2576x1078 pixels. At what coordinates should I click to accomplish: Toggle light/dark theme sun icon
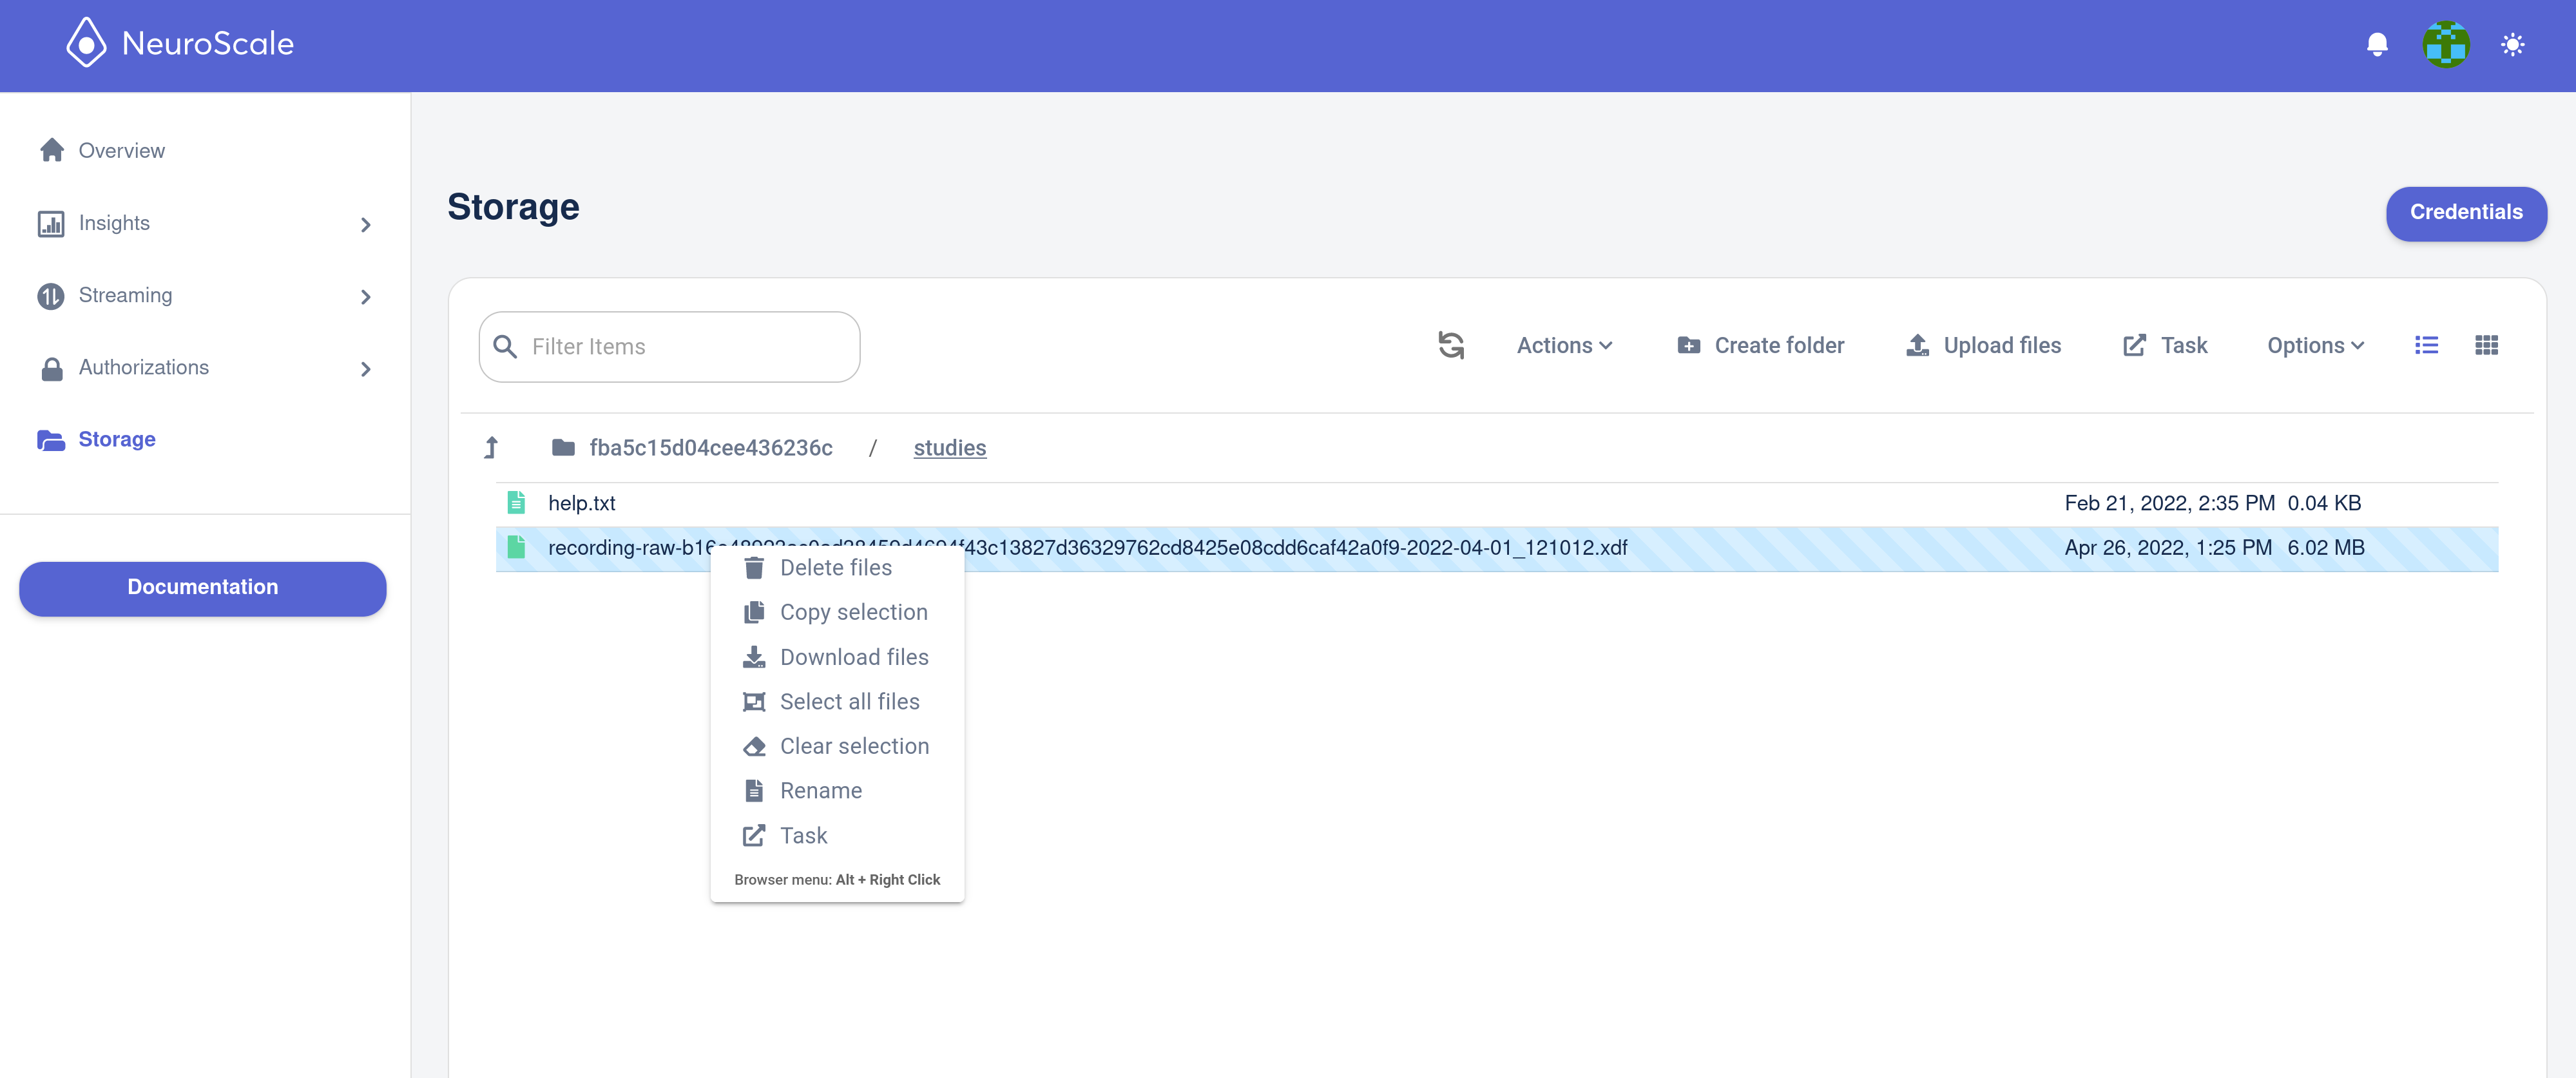tap(2512, 45)
